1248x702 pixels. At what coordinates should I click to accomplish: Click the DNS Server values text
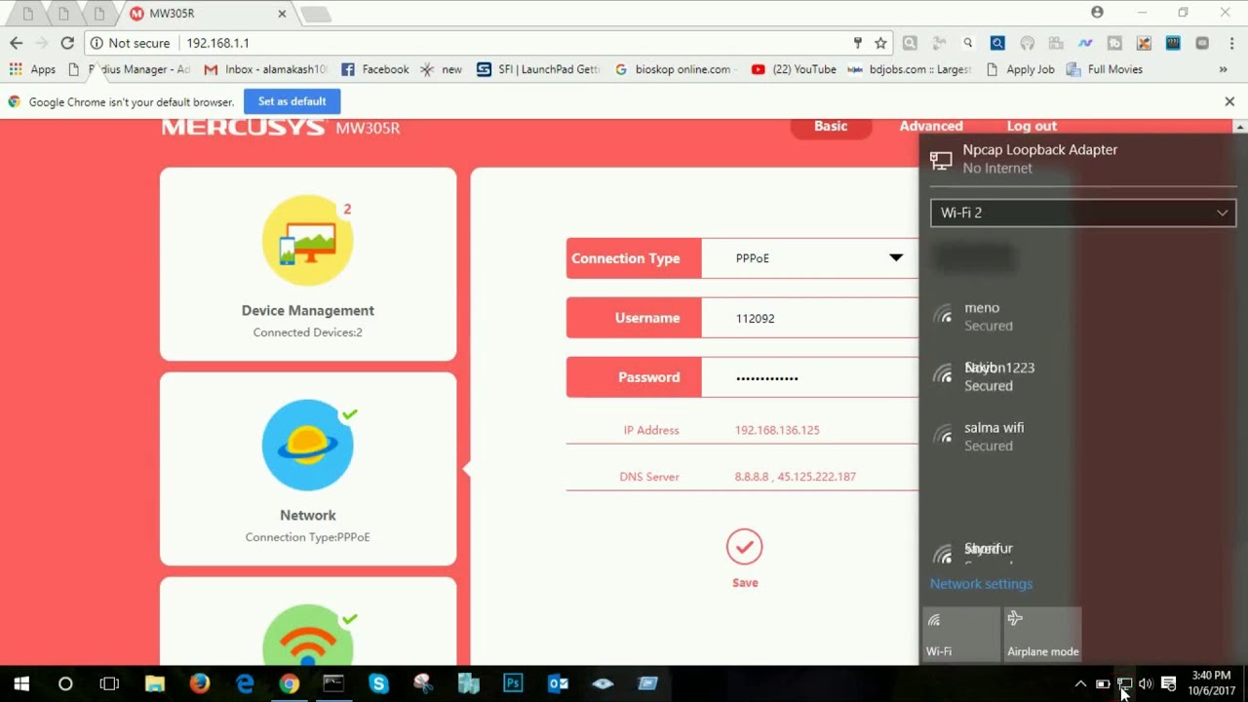pyautogui.click(x=796, y=477)
